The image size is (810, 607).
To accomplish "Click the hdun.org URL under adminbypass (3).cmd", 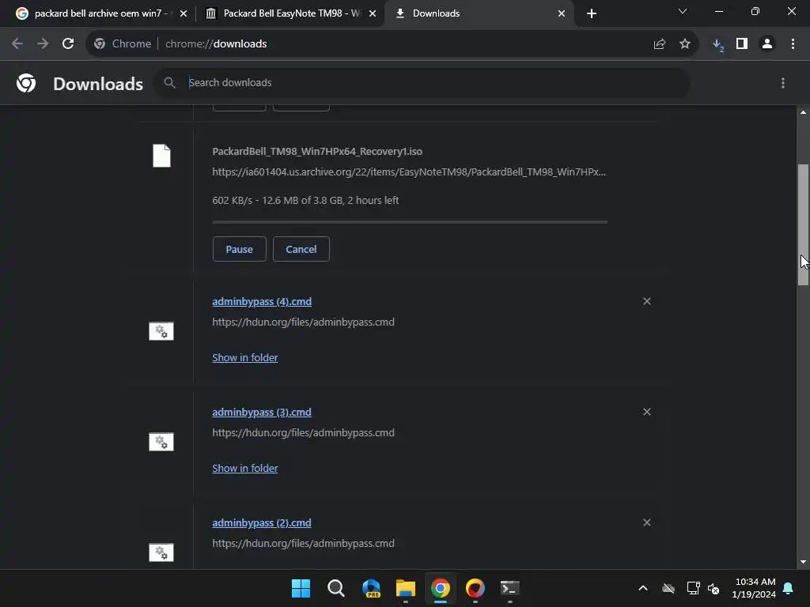I will pyautogui.click(x=303, y=432).
